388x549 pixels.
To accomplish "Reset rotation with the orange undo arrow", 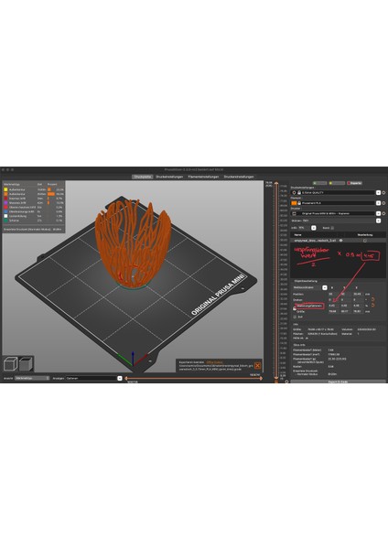I will click(373, 299).
